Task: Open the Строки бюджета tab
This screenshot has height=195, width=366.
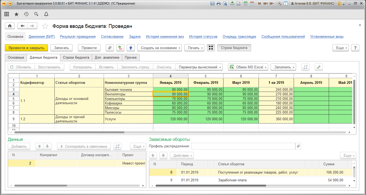Action: tap(76, 57)
